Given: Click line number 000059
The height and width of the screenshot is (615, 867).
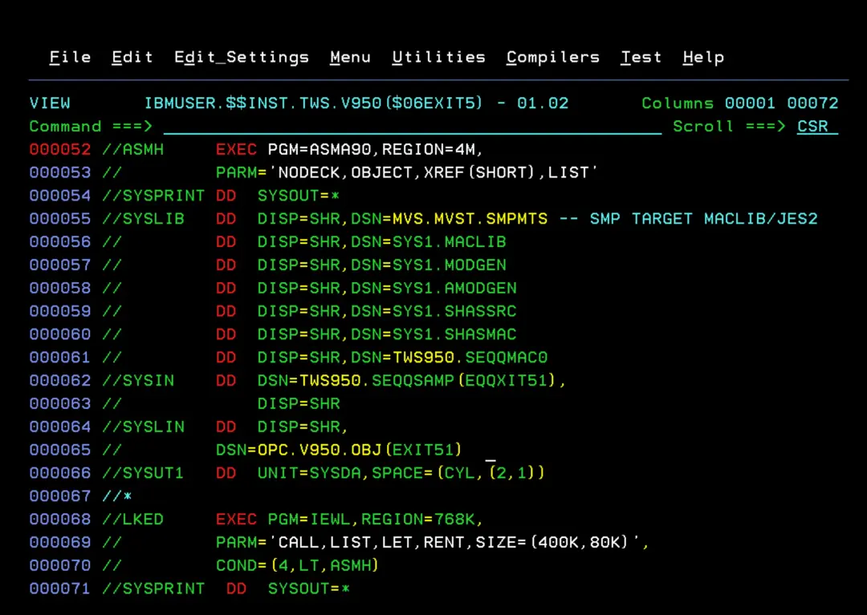Looking at the screenshot, I should pos(59,311).
